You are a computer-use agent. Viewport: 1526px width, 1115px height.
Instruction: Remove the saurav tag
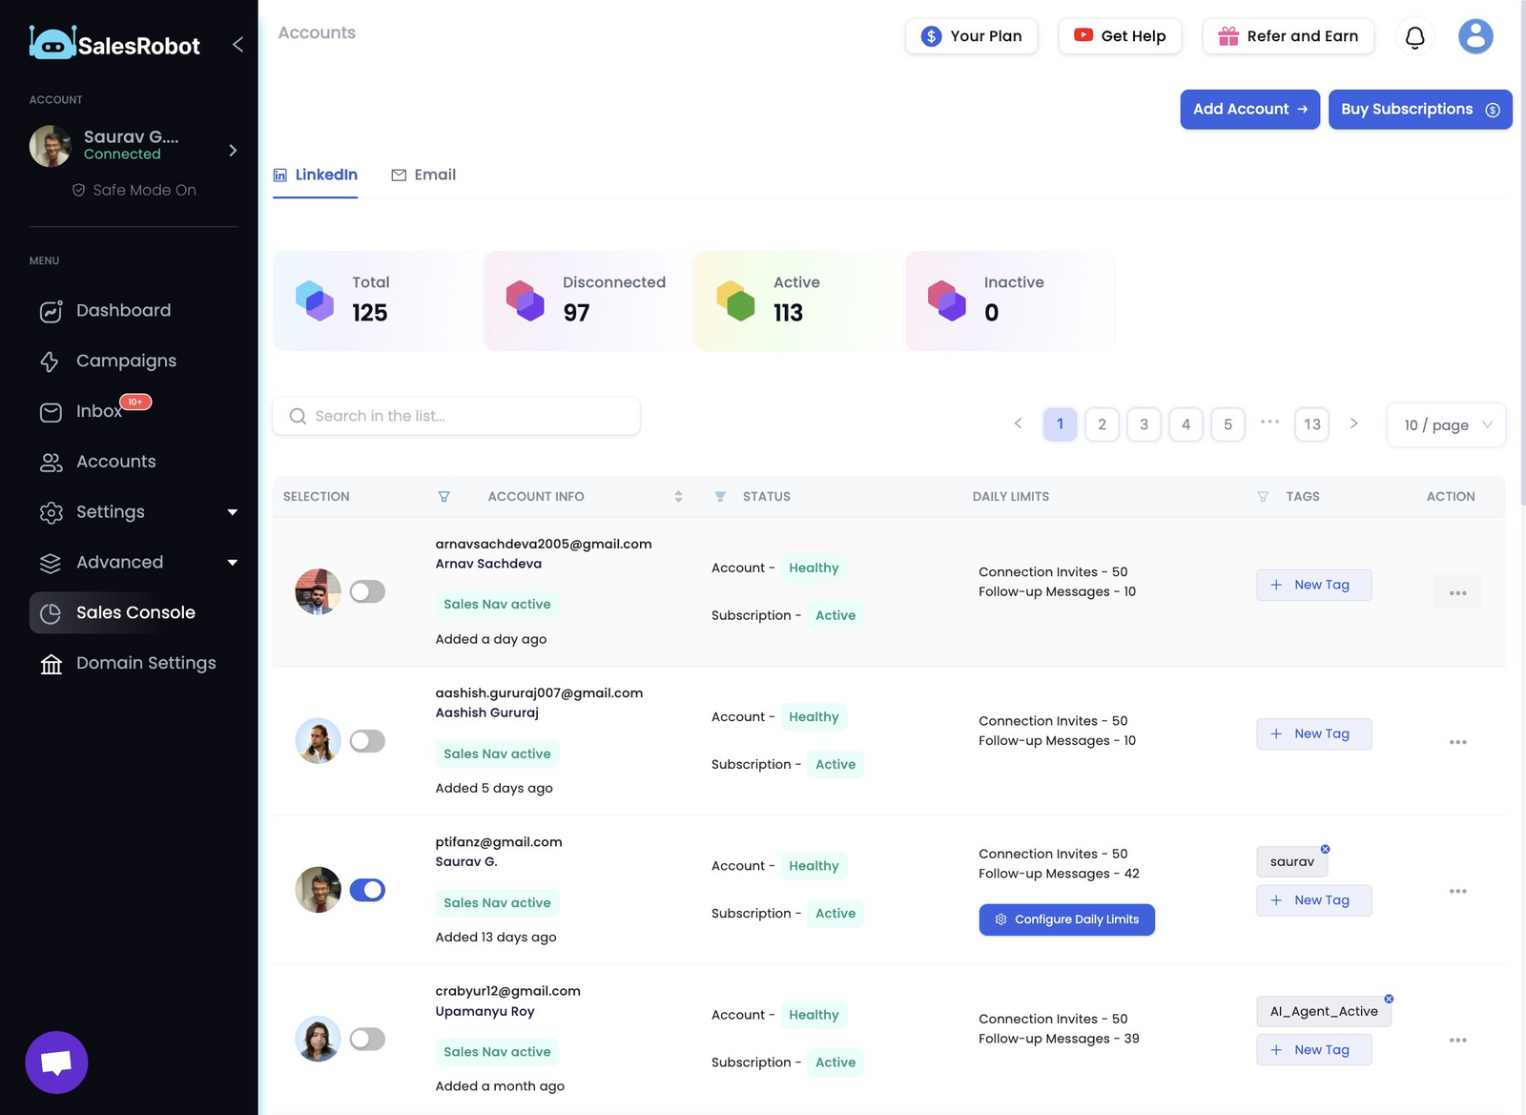pyautogui.click(x=1325, y=849)
